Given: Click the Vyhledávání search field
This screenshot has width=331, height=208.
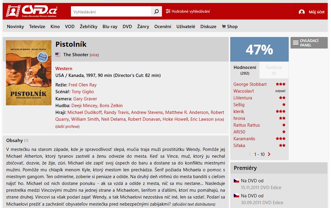Looking at the screenshot, I should coord(111,12).
